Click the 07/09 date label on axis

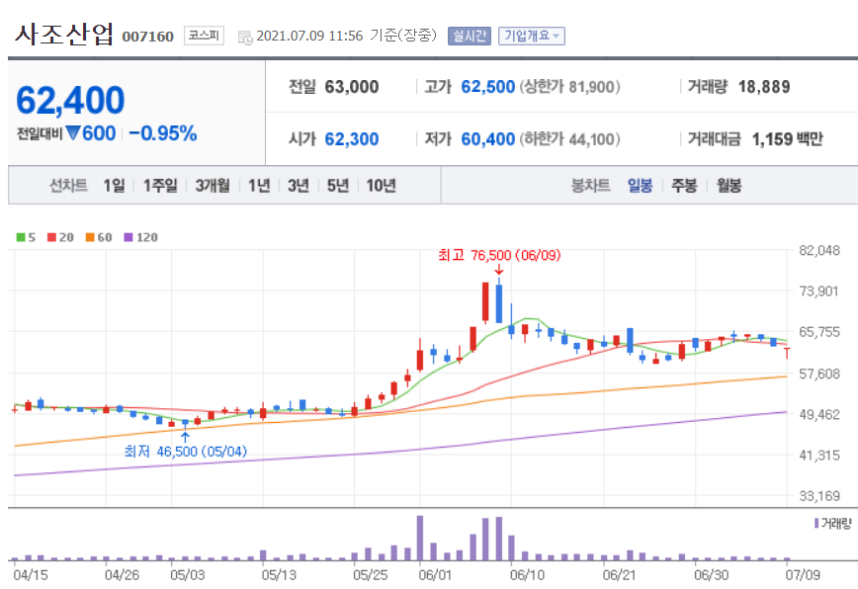(803, 575)
